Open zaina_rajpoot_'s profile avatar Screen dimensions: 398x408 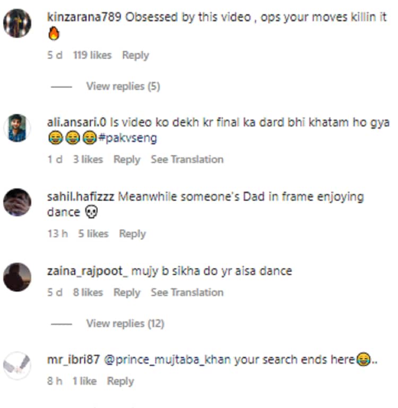17,276
